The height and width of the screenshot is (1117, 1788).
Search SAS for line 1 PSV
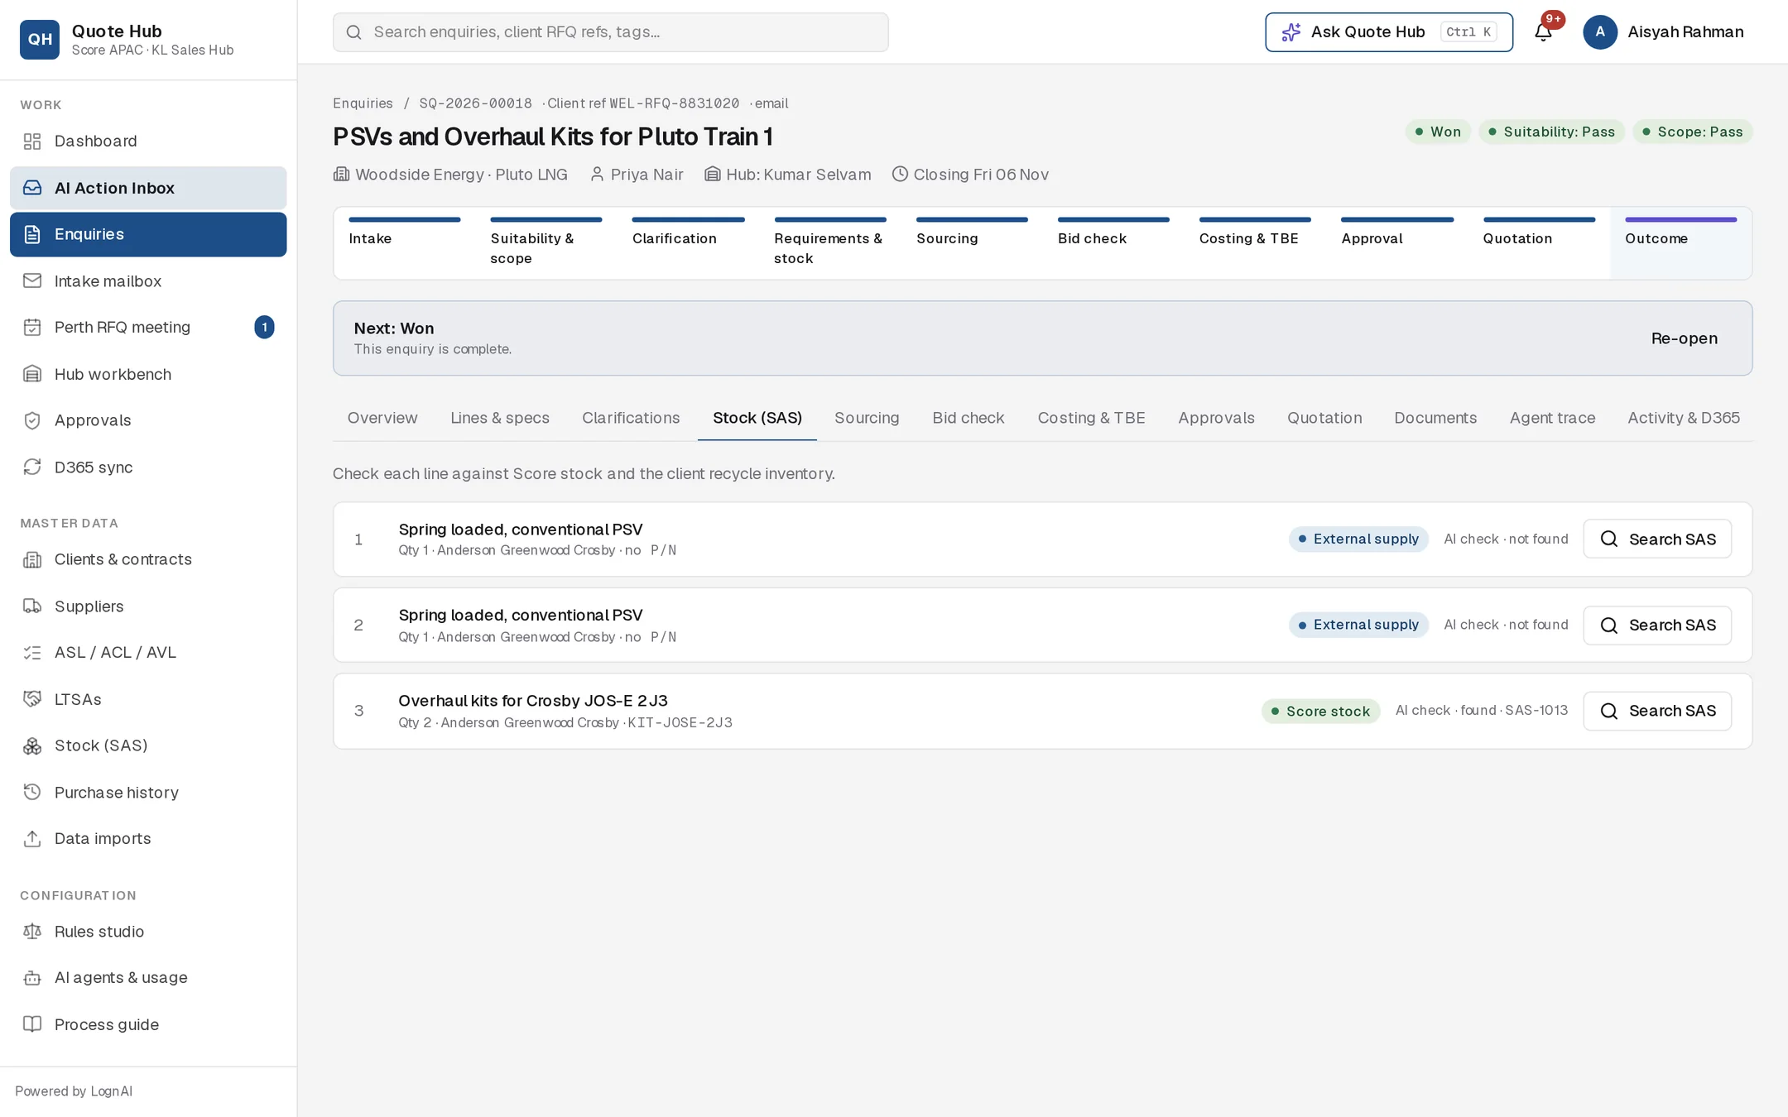[1656, 539]
